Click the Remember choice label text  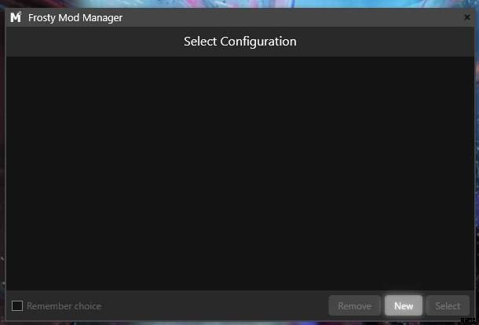coord(64,306)
